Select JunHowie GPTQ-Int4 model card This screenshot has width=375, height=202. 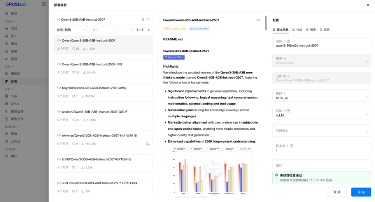click(x=103, y=186)
